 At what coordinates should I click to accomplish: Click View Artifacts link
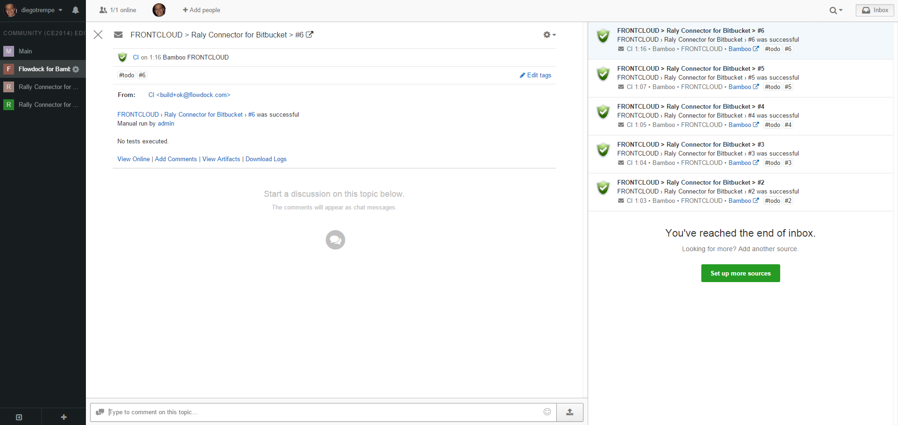(221, 159)
